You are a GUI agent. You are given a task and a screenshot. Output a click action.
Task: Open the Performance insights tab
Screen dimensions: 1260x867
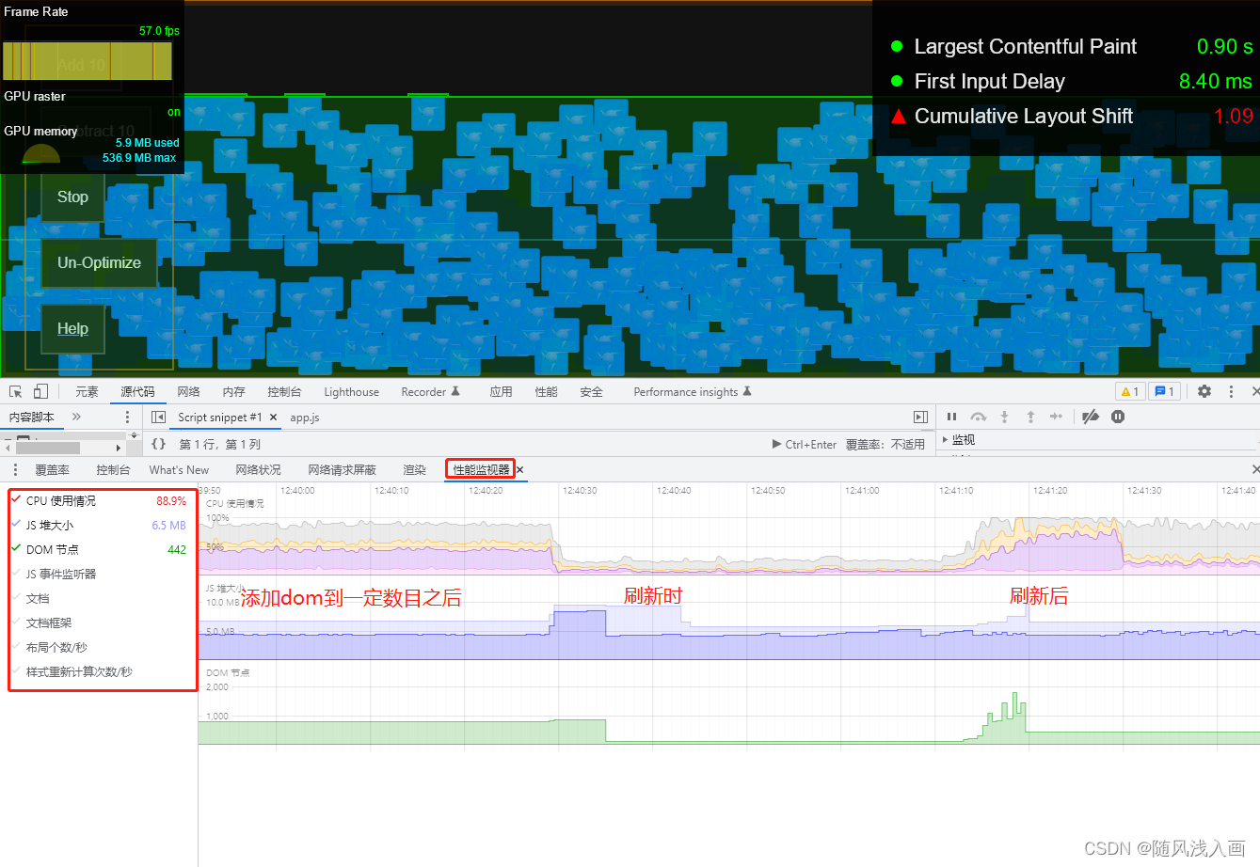(693, 392)
